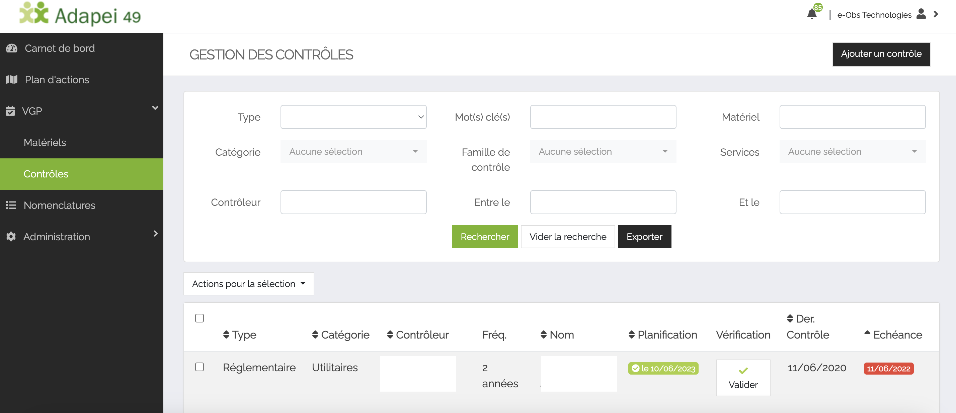This screenshot has width=956, height=413.
Task: Sort table by Type column arrows
Action: 226,335
